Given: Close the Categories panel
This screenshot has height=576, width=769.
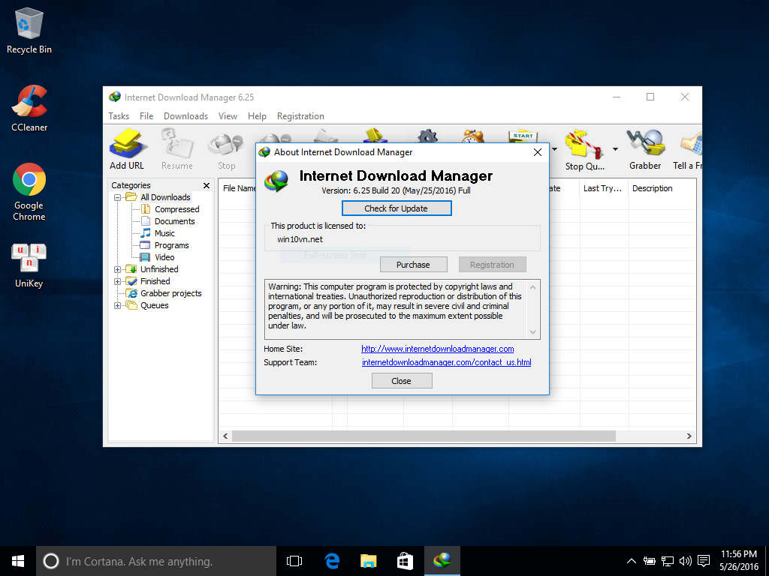Looking at the screenshot, I should click(x=207, y=186).
